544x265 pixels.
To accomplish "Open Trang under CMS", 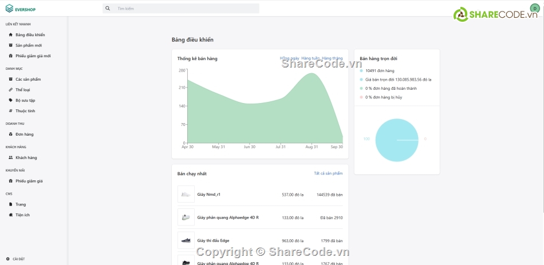I will pos(21,204).
